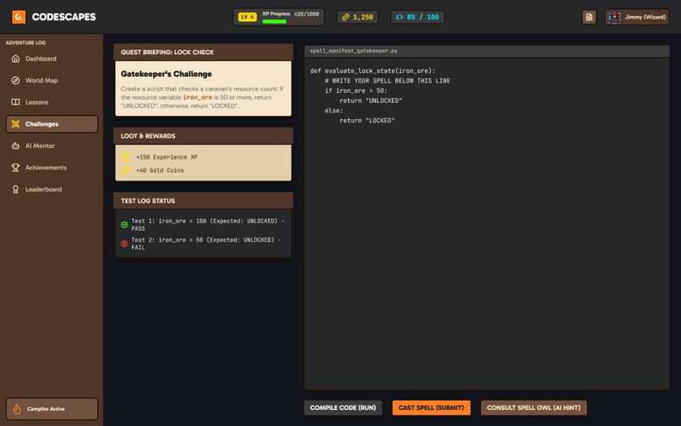The height and width of the screenshot is (426, 681).
Task: Click the Campfire Active button
Action: pyautogui.click(x=52, y=409)
